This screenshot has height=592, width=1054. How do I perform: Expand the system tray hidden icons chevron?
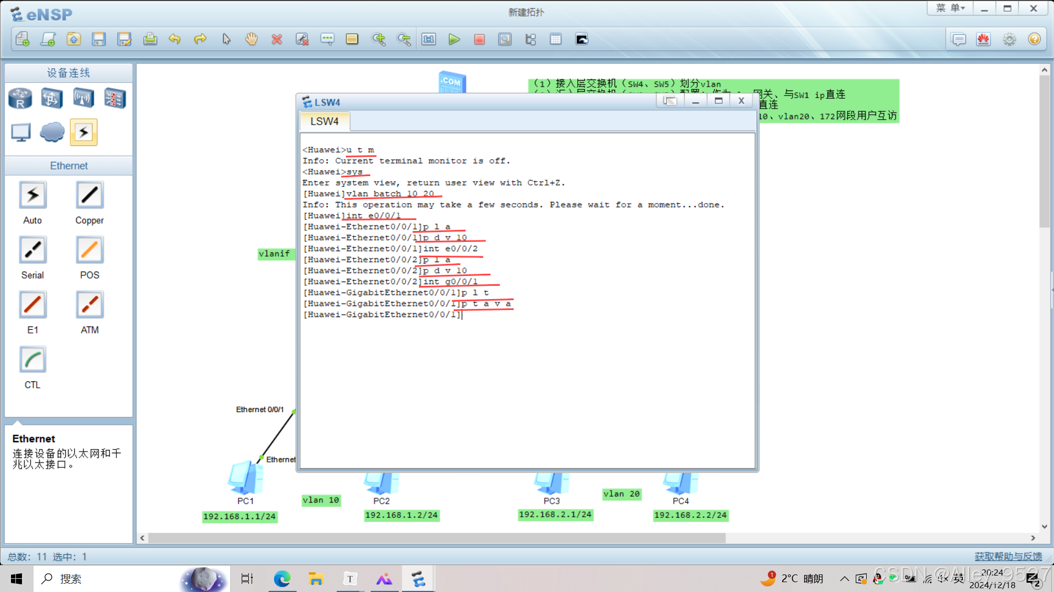pos(844,579)
